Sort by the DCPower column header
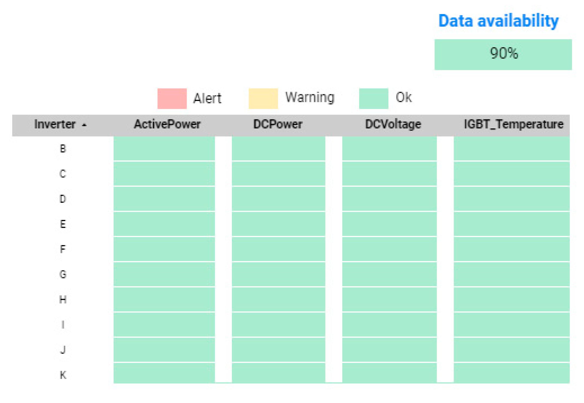Image resolution: width=584 pixels, height=403 pixels. [278, 124]
